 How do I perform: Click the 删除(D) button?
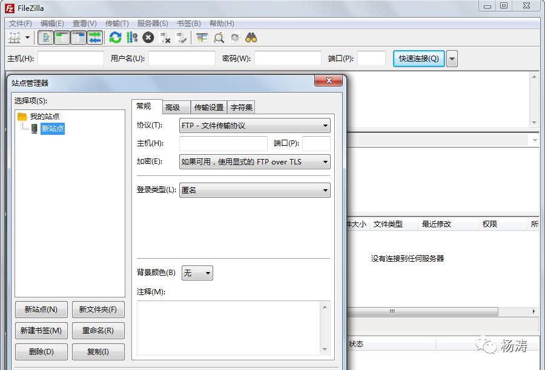[41, 352]
